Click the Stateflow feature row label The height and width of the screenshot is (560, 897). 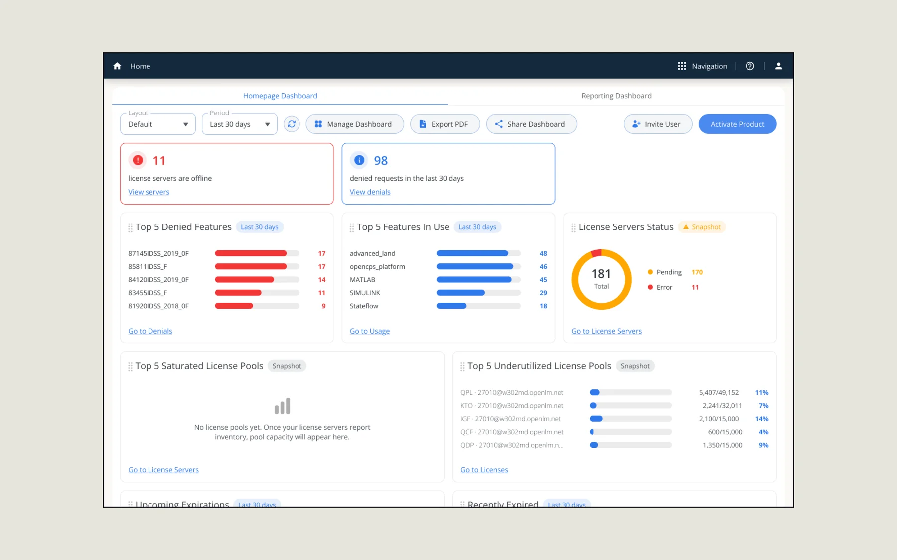tap(364, 306)
